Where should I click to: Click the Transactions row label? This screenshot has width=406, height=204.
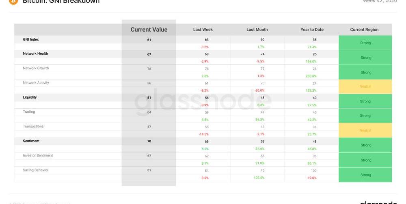point(33,126)
